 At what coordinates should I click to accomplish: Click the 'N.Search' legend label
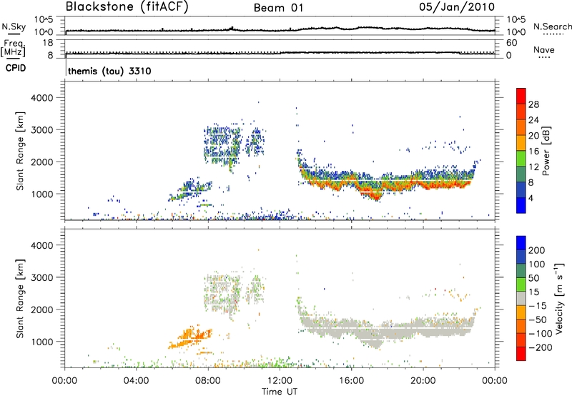tap(553, 26)
